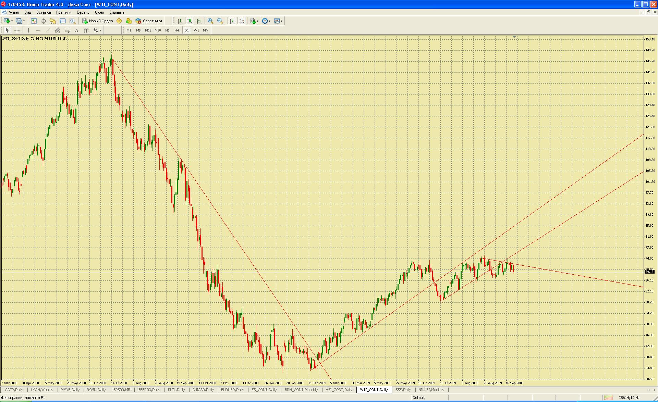Switch chart to Candlesticks mode

190,21
